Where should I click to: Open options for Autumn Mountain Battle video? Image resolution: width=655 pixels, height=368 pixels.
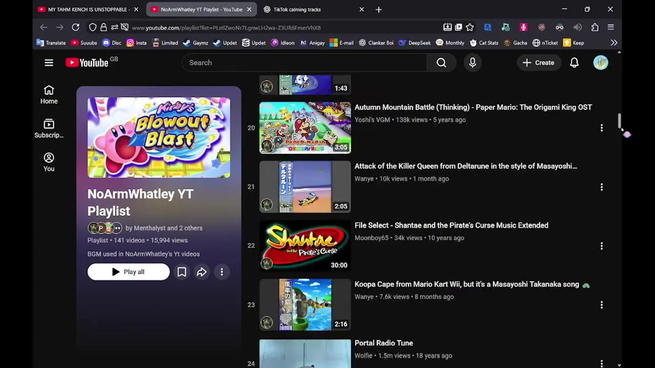click(x=602, y=128)
